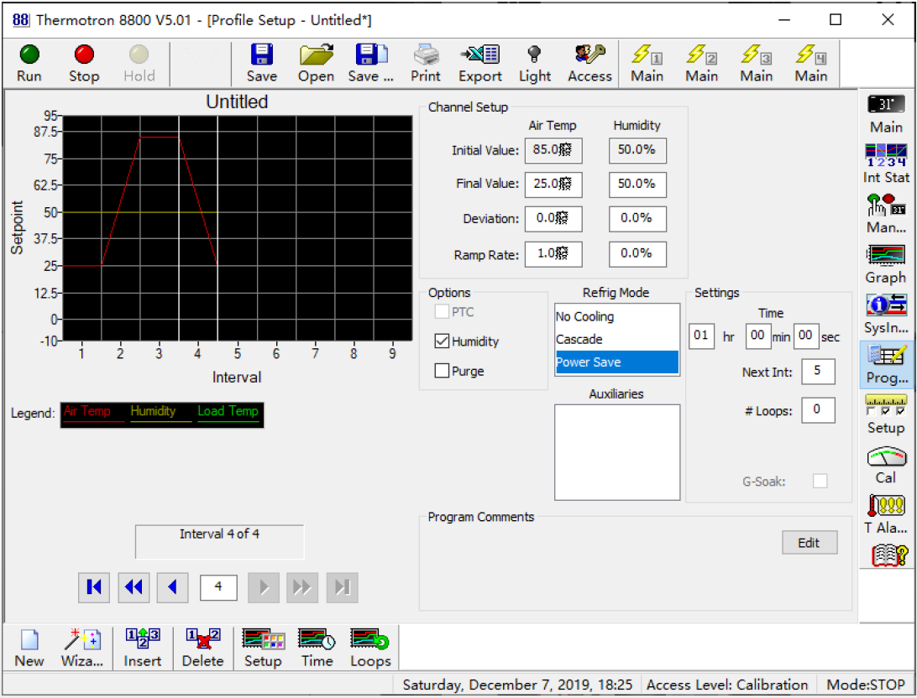Toggle the chamber Light

coord(535,64)
